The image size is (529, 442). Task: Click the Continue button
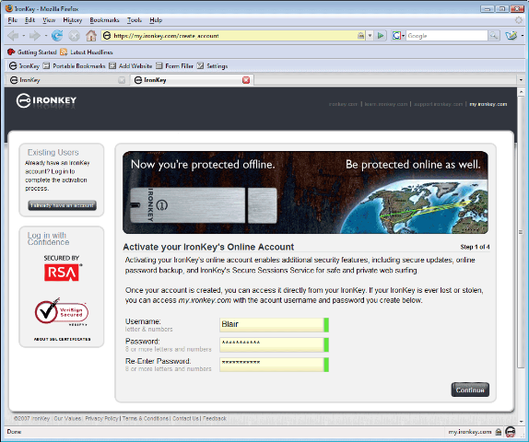[470, 390]
